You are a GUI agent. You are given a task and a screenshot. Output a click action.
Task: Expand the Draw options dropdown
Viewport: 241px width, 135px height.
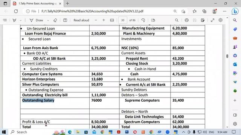coord(48,20)
